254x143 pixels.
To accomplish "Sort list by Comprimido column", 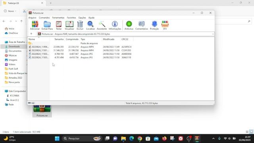I will pos(72,39).
